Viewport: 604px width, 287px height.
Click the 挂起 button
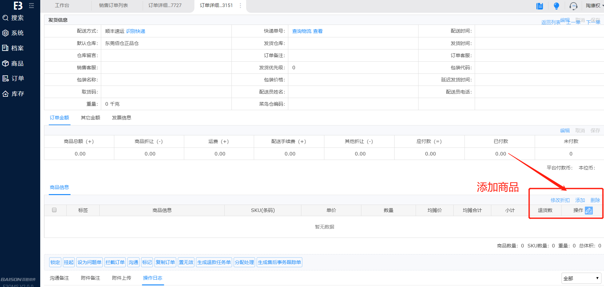click(x=69, y=262)
